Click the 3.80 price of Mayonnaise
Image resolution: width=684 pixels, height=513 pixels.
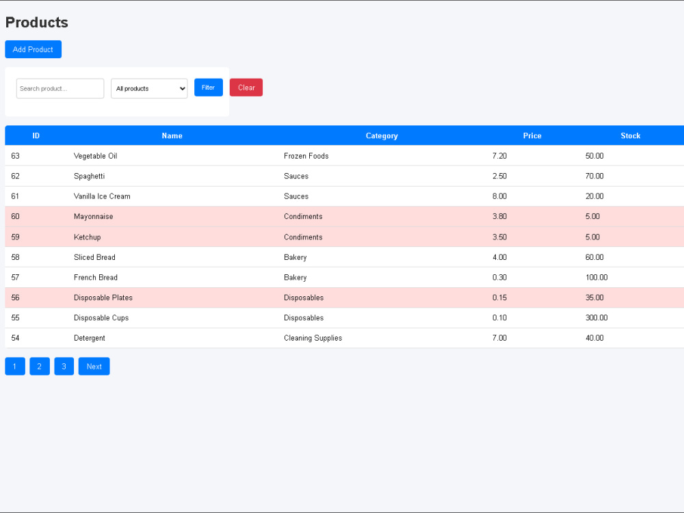pos(499,216)
